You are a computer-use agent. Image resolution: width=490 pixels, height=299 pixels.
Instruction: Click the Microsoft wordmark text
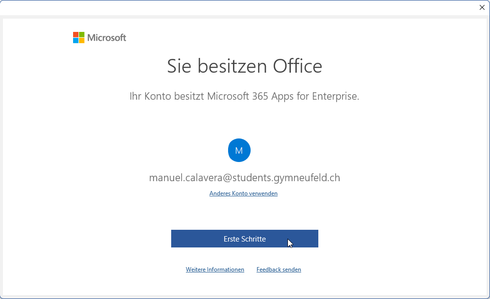click(106, 38)
